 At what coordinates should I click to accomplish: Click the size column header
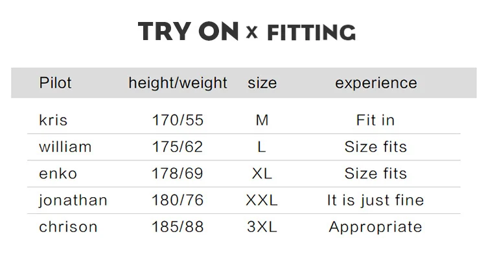(x=262, y=83)
